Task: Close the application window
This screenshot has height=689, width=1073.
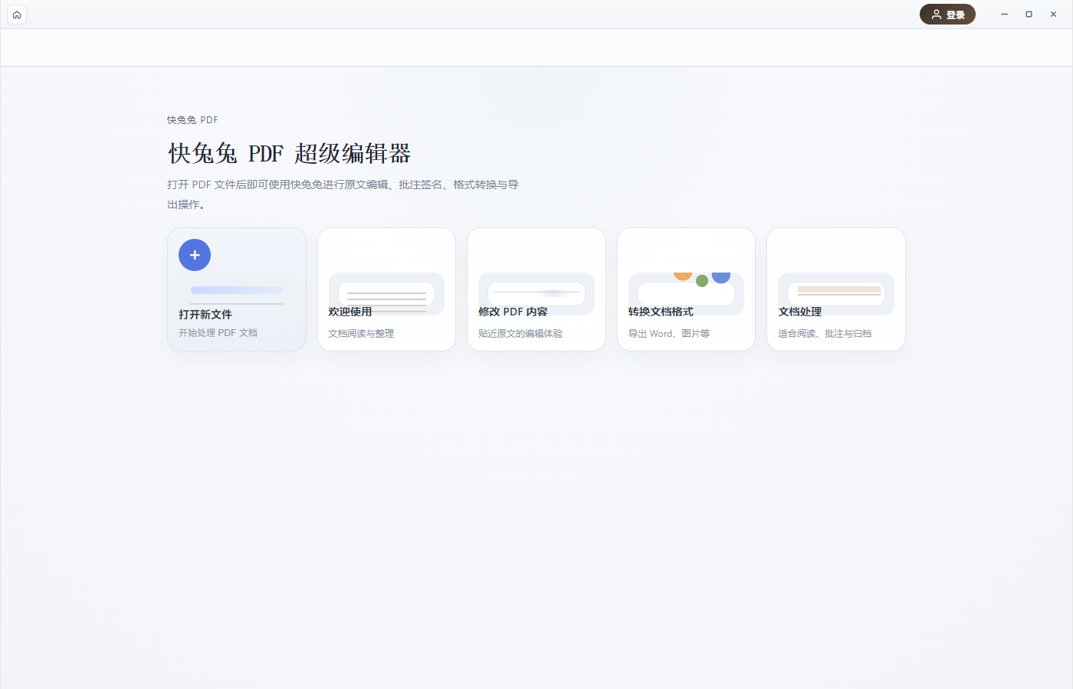Action: (1053, 15)
